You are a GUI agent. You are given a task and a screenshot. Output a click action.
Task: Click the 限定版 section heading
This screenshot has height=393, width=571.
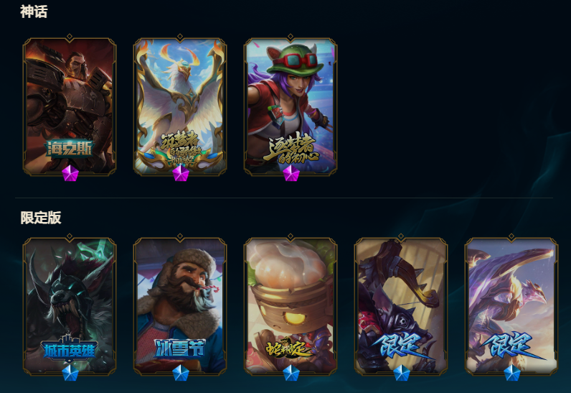pos(41,218)
